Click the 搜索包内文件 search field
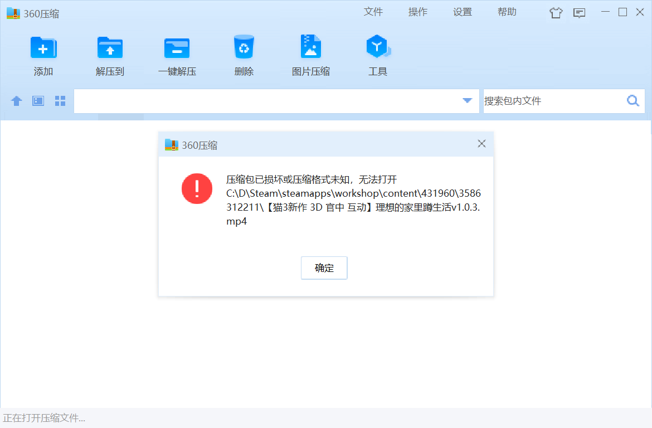The width and height of the screenshot is (652, 428). [552, 101]
